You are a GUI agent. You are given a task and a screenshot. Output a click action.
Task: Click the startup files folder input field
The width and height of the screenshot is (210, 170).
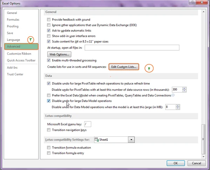[132, 48]
